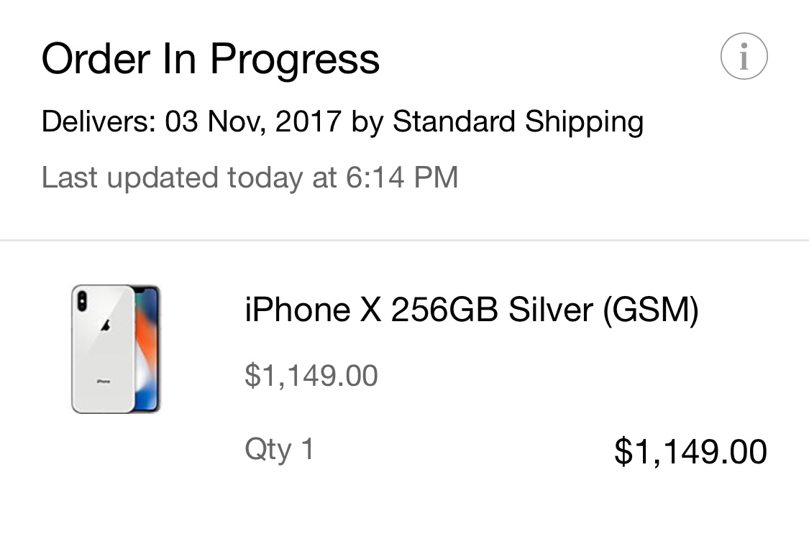Select the black total price $1,149.00
809x536 pixels.
coord(690,452)
